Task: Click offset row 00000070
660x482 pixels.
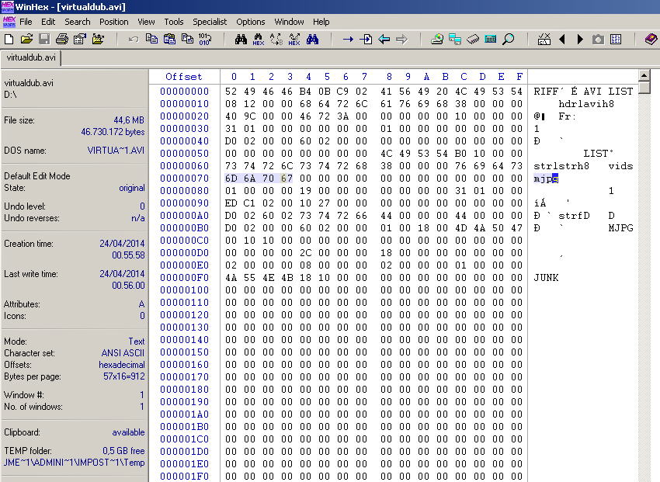Action: 184,179
